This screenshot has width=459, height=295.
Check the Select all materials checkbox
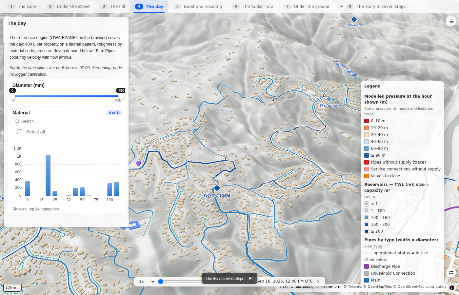click(x=20, y=132)
